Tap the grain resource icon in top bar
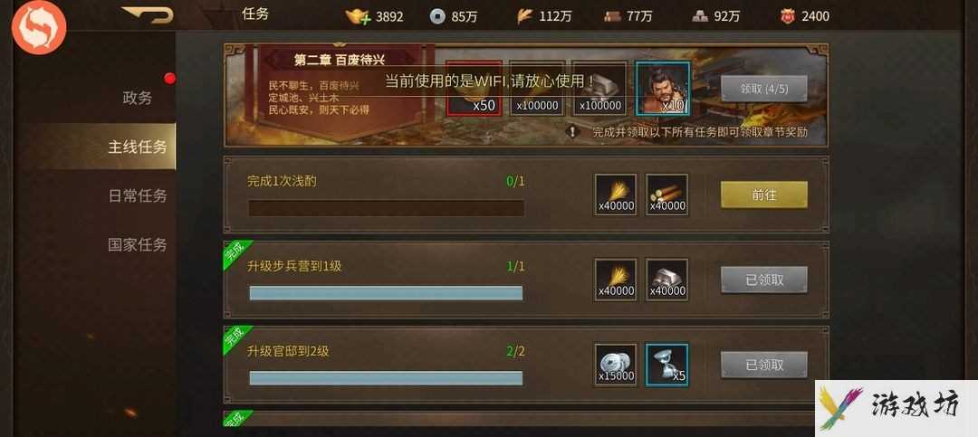This screenshot has width=978, height=437. (524, 16)
